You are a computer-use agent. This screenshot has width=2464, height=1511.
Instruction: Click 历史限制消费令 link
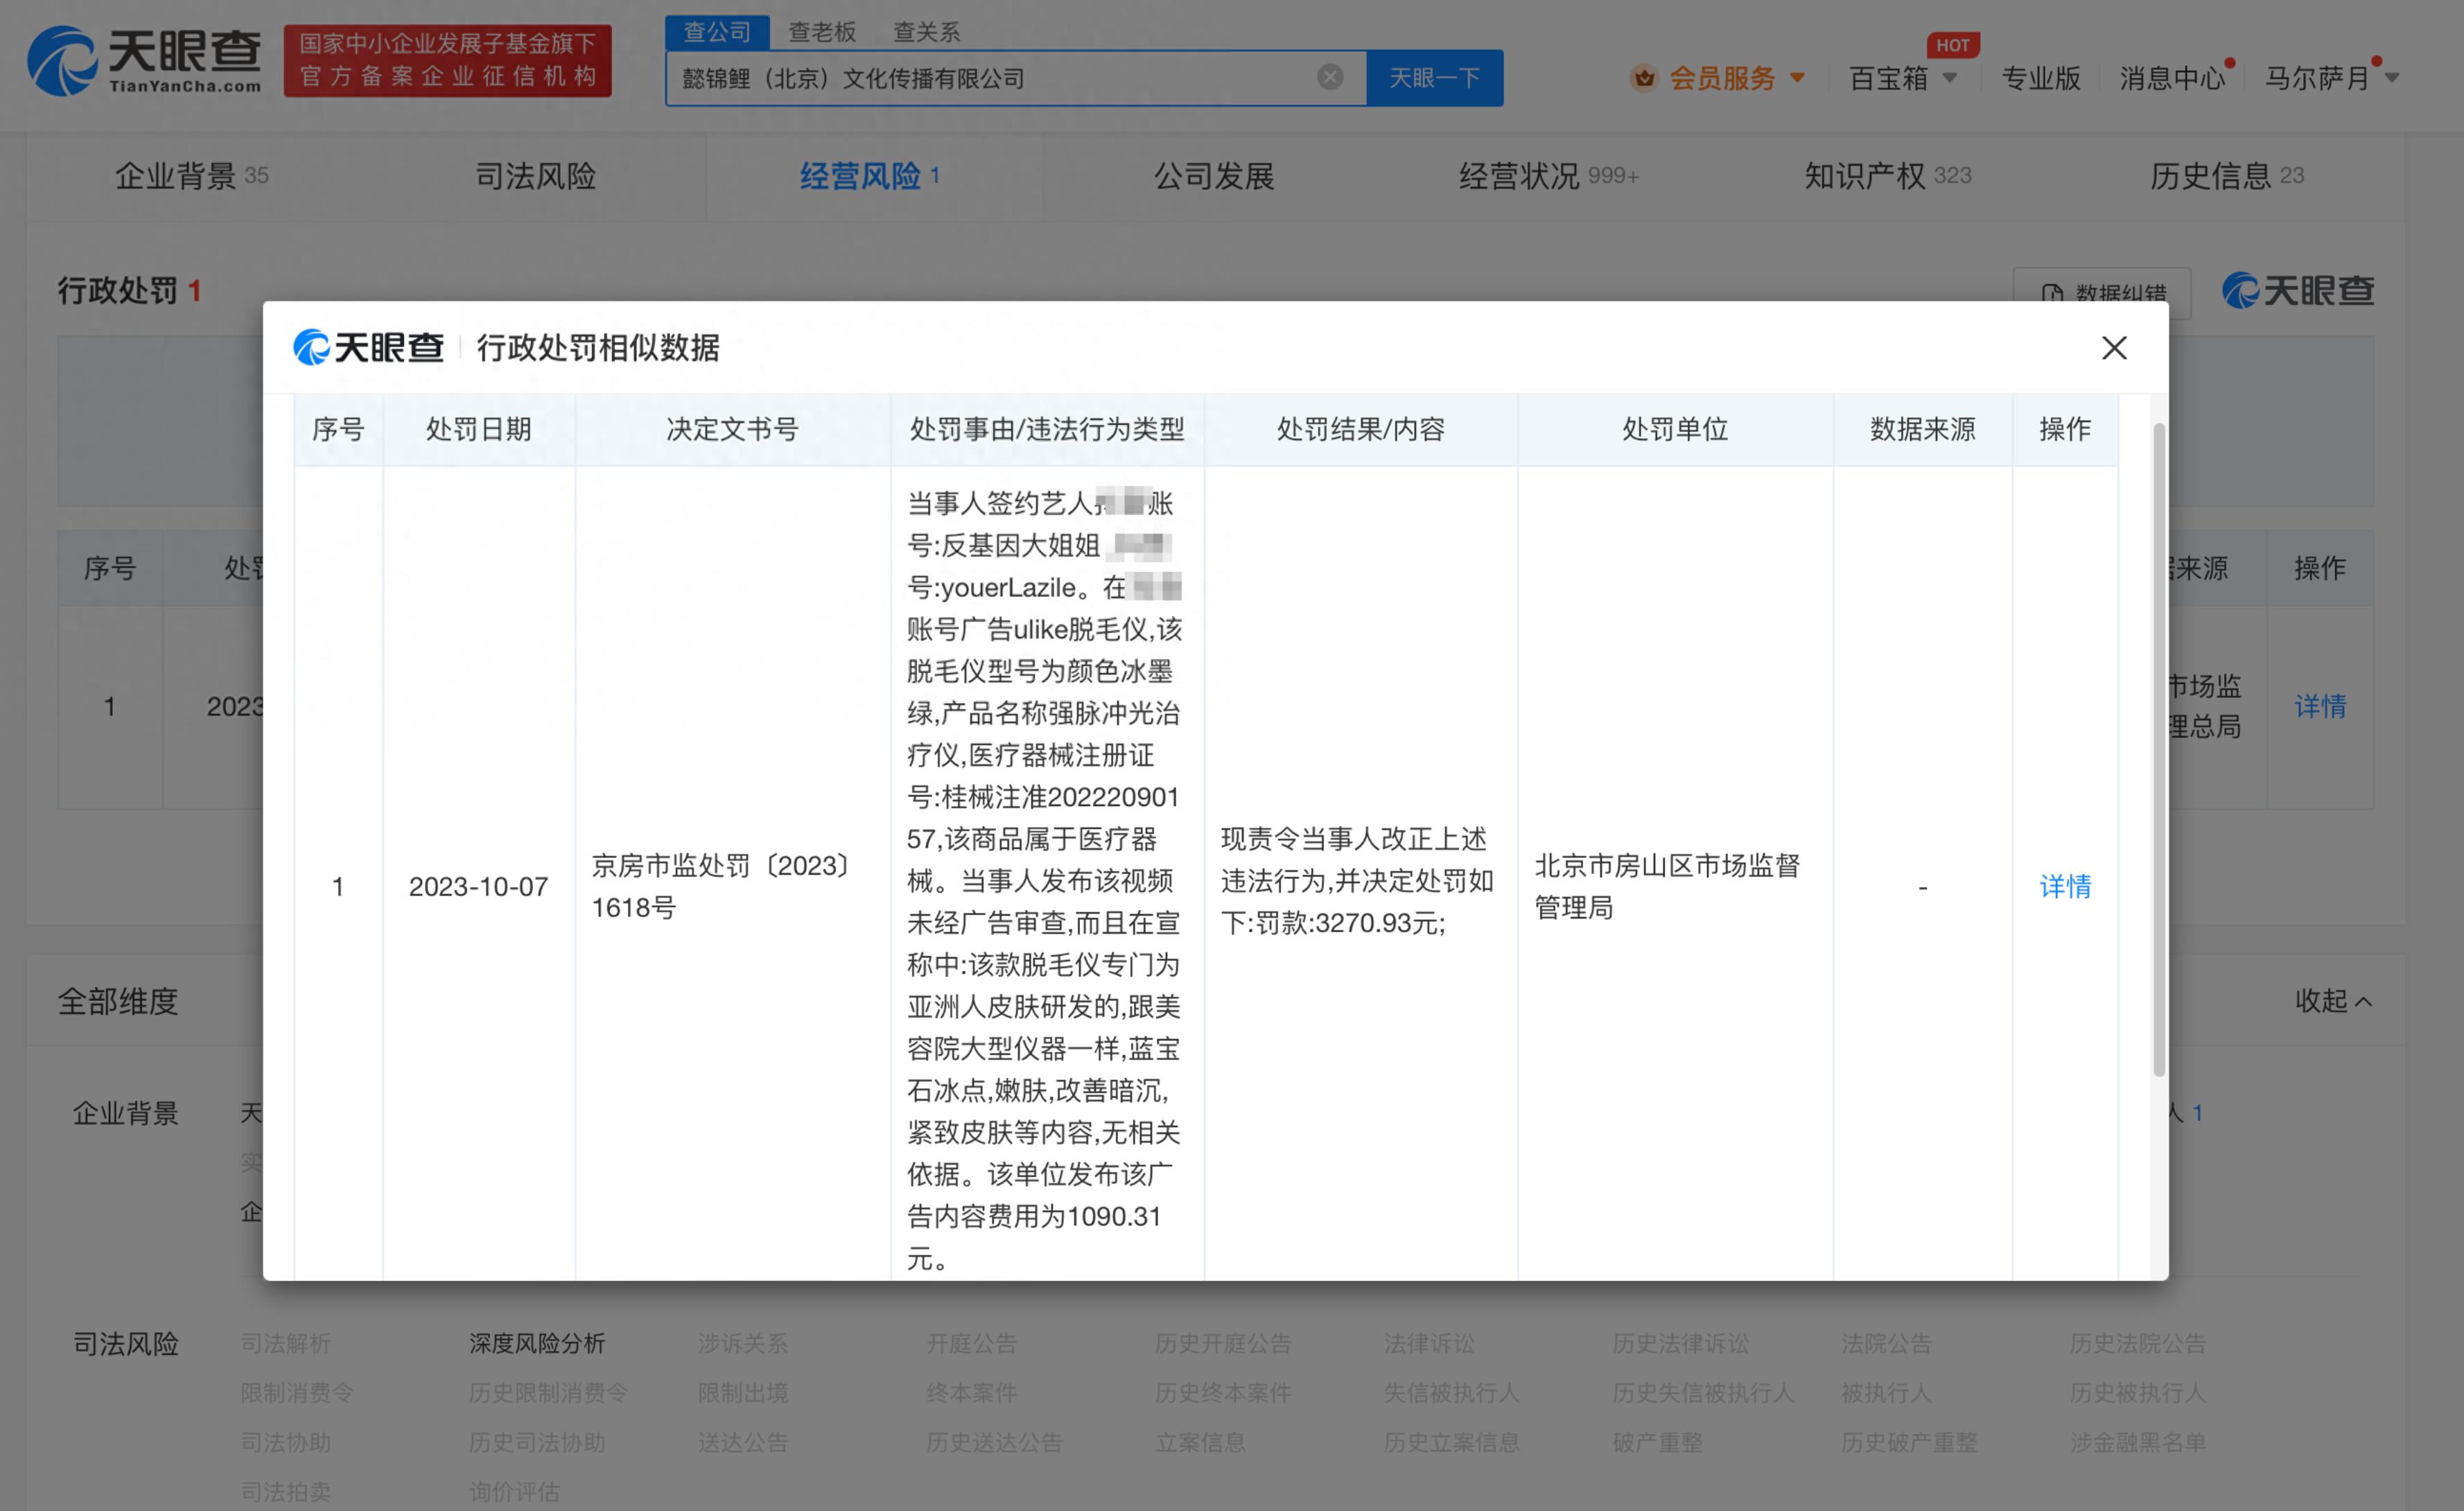click(548, 1392)
